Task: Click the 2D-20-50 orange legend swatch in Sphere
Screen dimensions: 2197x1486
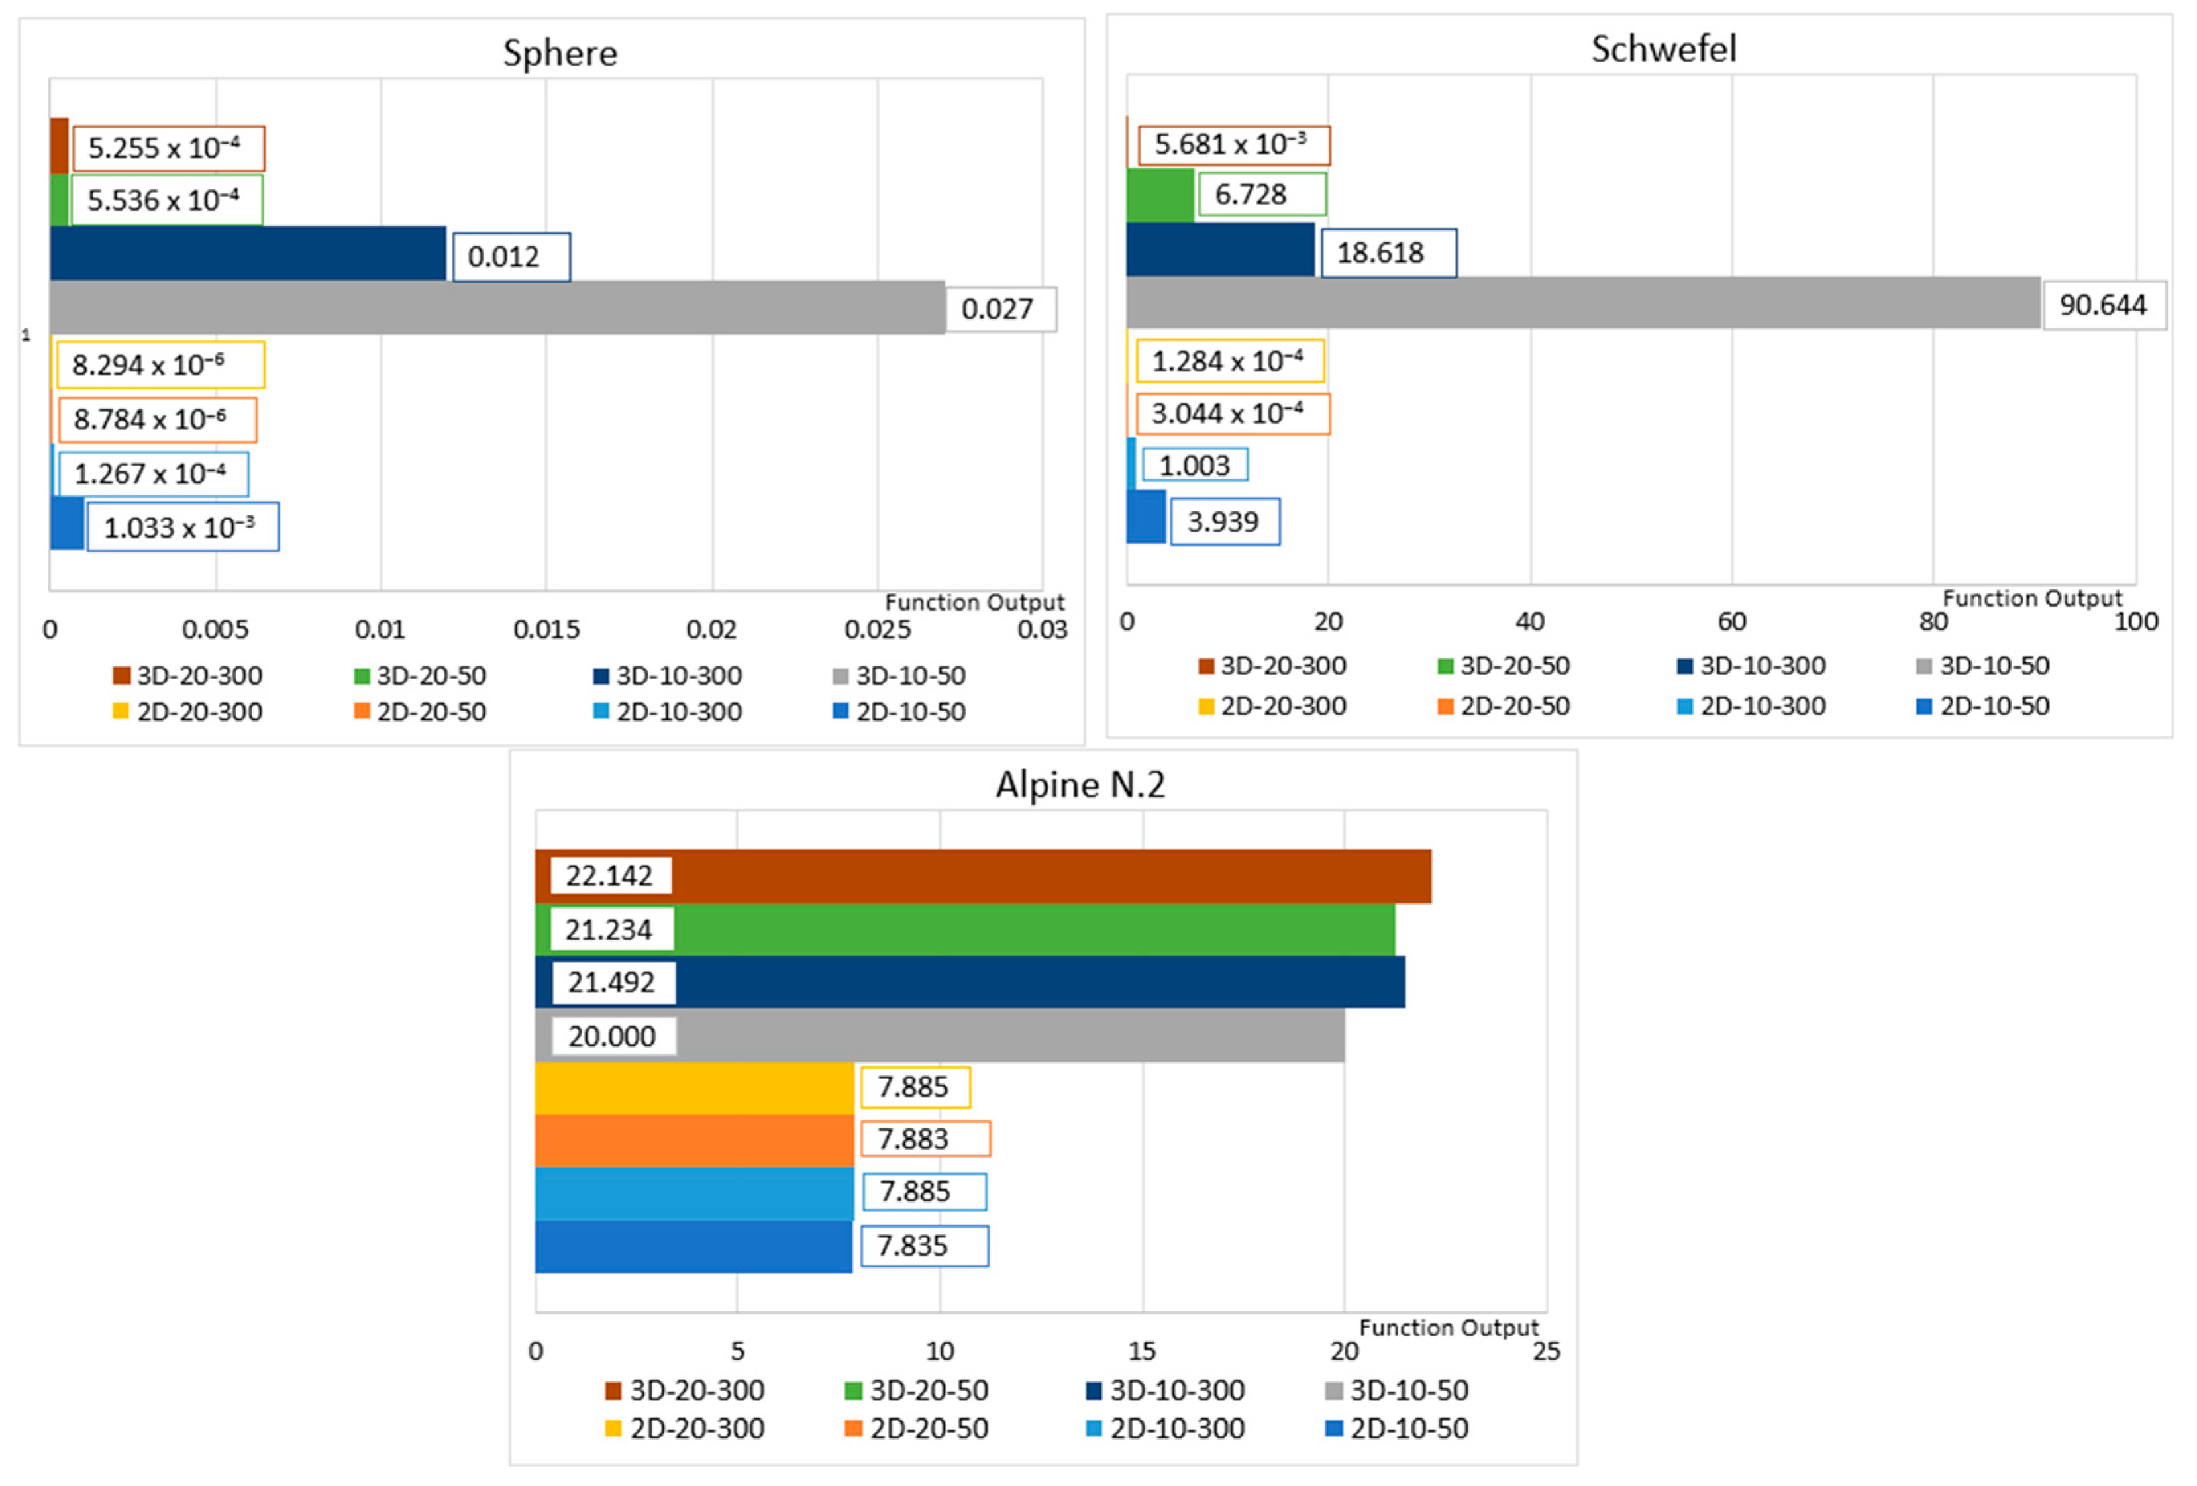Action: (361, 711)
